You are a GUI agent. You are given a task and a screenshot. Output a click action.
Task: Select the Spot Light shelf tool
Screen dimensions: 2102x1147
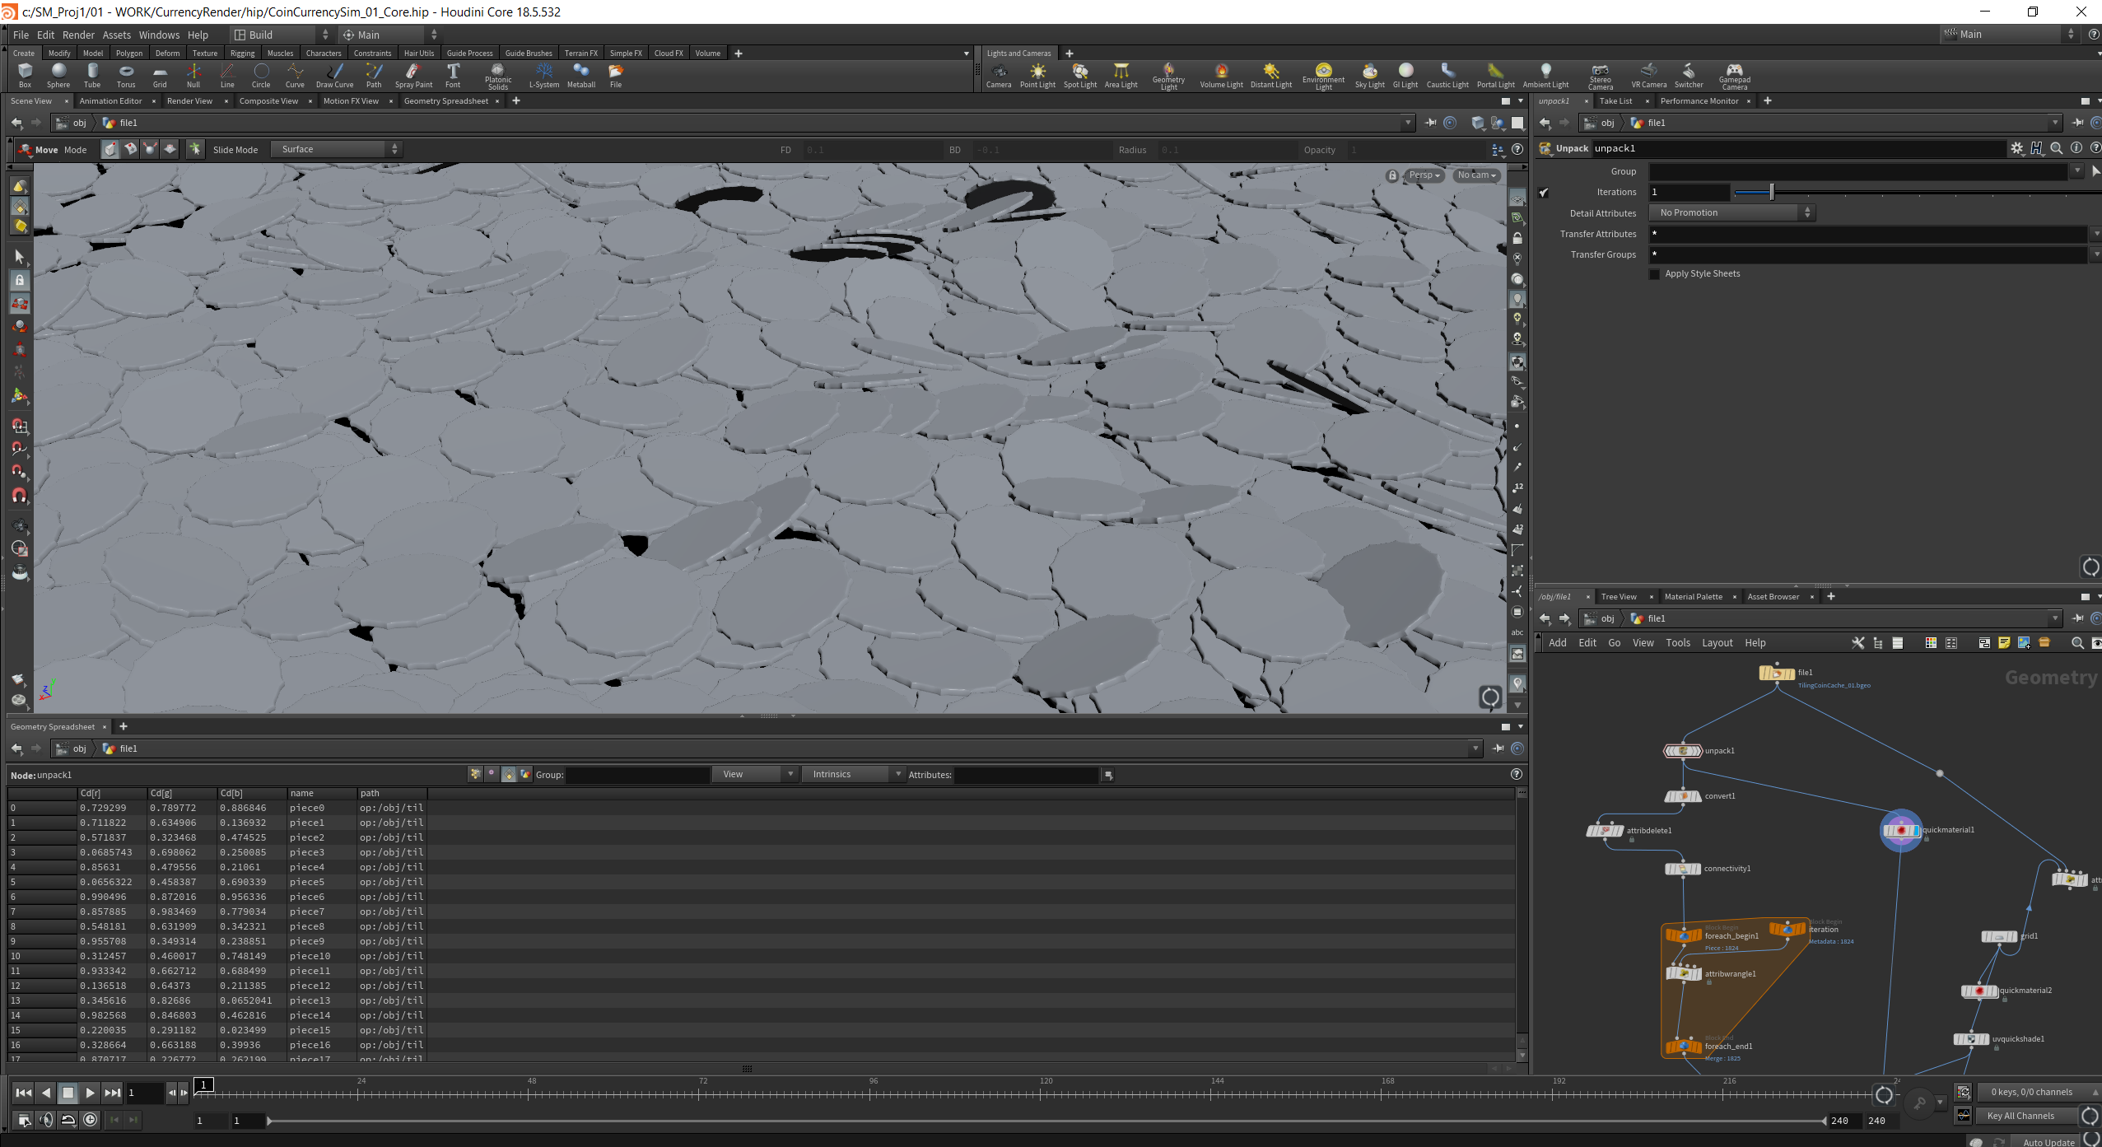[1079, 75]
